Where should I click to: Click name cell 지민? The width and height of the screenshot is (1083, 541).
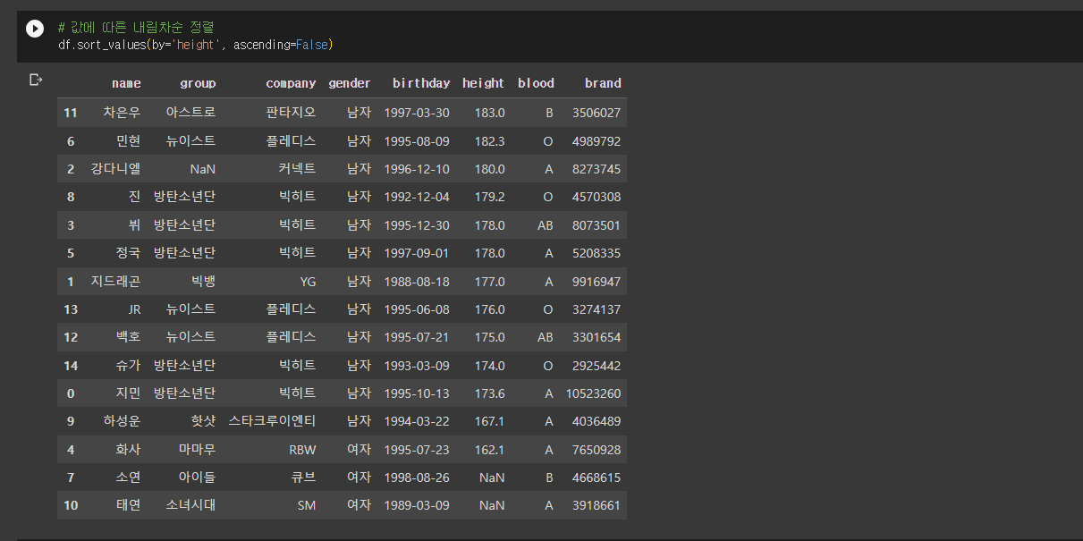(x=128, y=393)
